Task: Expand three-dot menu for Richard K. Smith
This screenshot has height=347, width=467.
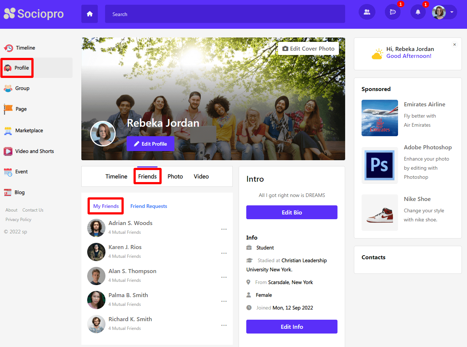Action: tap(224, 326)
